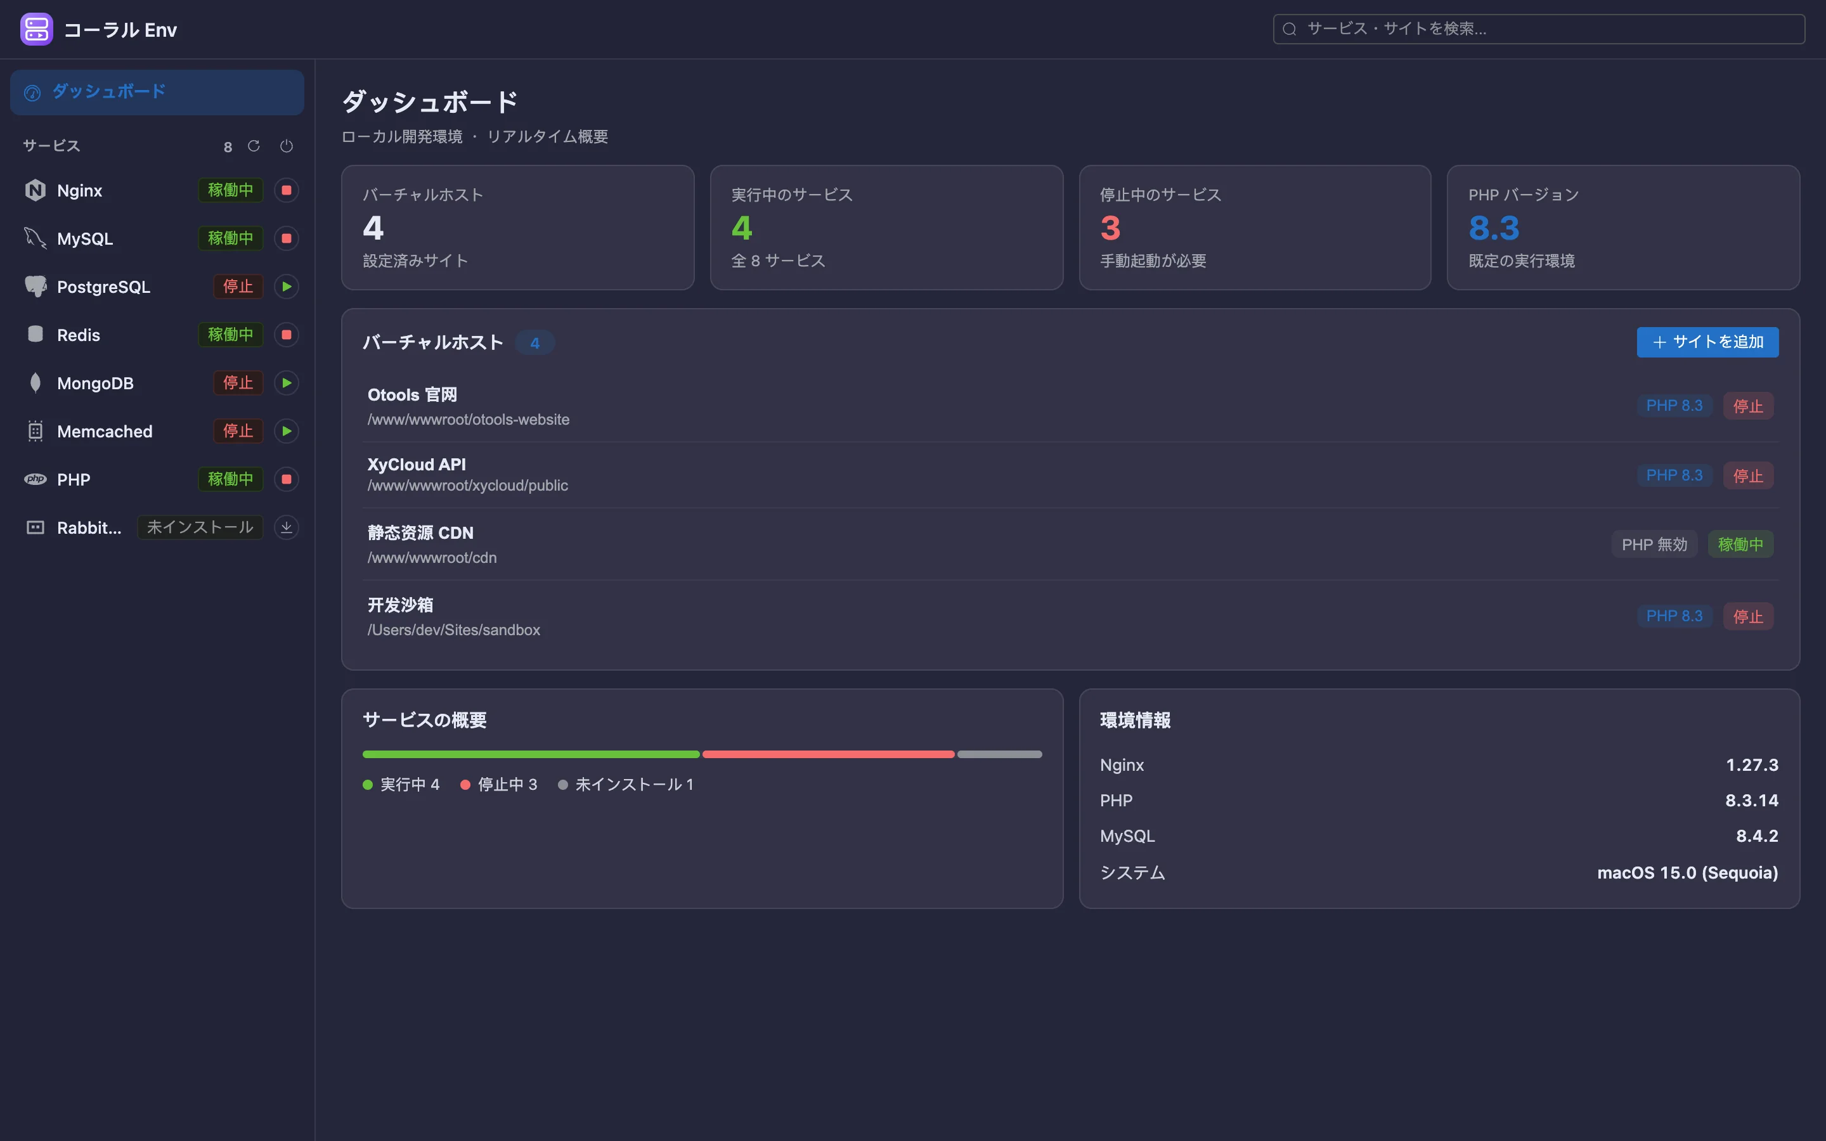Install RabbitMQ via download icon
This screenshot has width=1826, height=1141.
(x=287, y=527)
